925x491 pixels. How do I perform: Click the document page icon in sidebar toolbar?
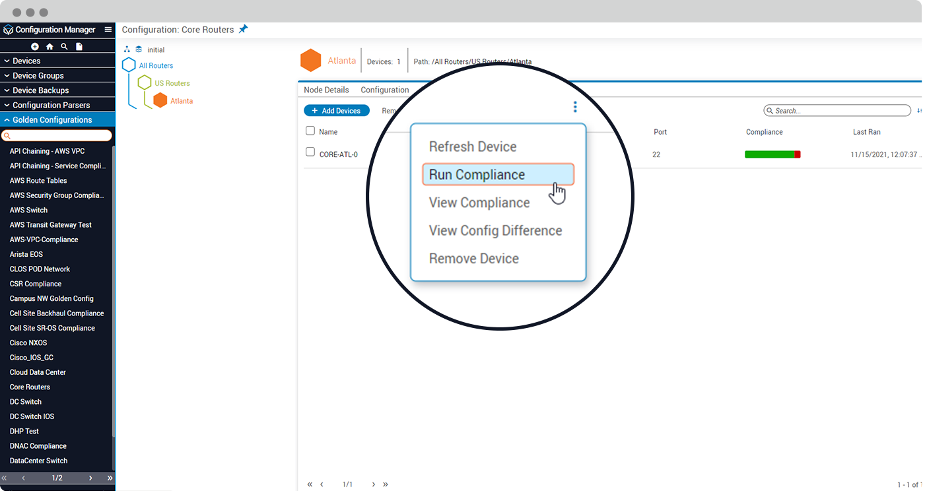(79, 47)
